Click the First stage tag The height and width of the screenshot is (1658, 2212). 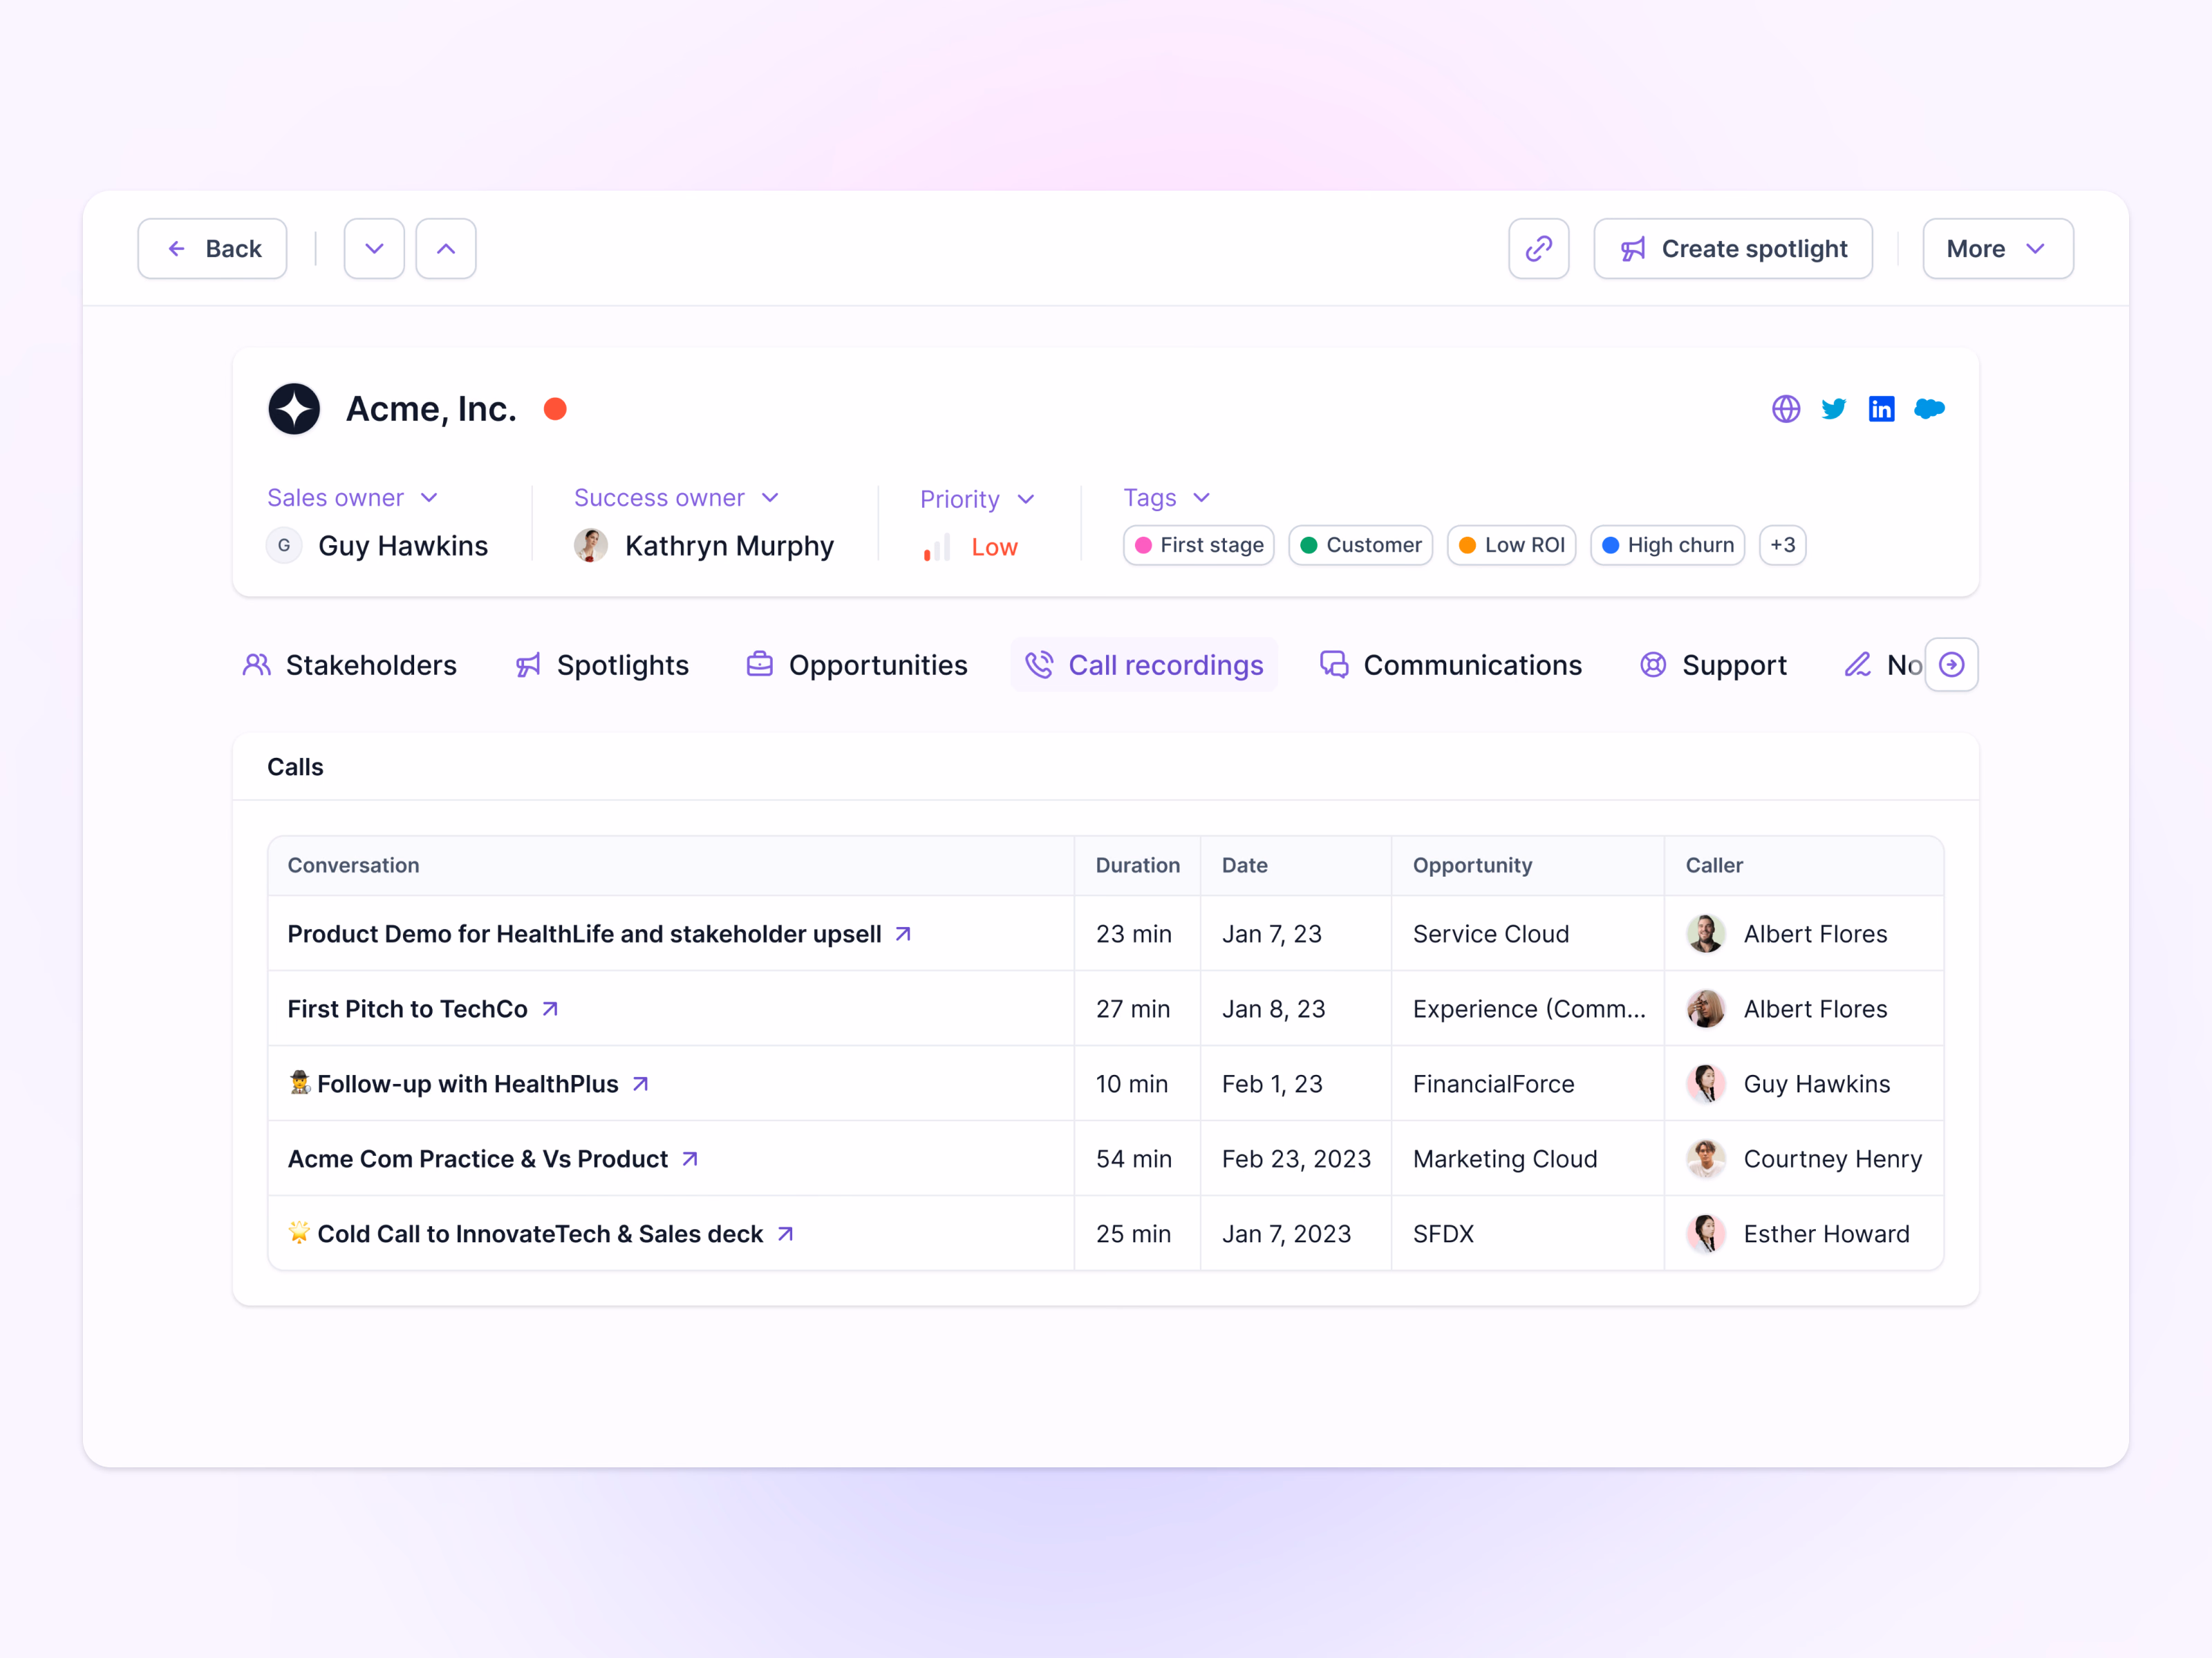pos(1198,544)
